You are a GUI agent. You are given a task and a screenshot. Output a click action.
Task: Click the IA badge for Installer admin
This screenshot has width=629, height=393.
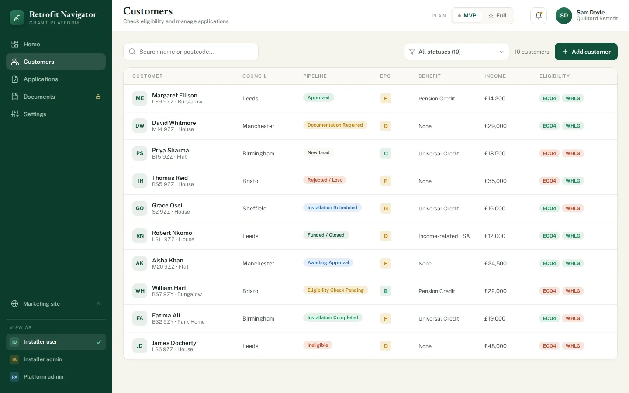(14, 359)
